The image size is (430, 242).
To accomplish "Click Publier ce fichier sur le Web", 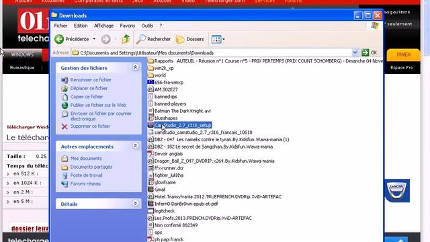I will (x=98, y=105).
